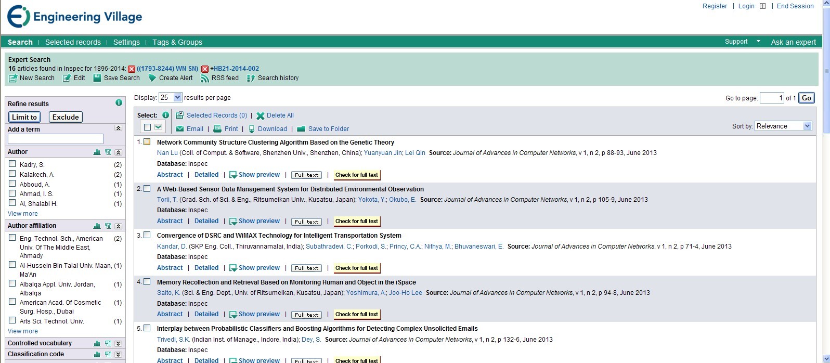
Task: Open the RSS feed icon
Action: pos(205,78)
